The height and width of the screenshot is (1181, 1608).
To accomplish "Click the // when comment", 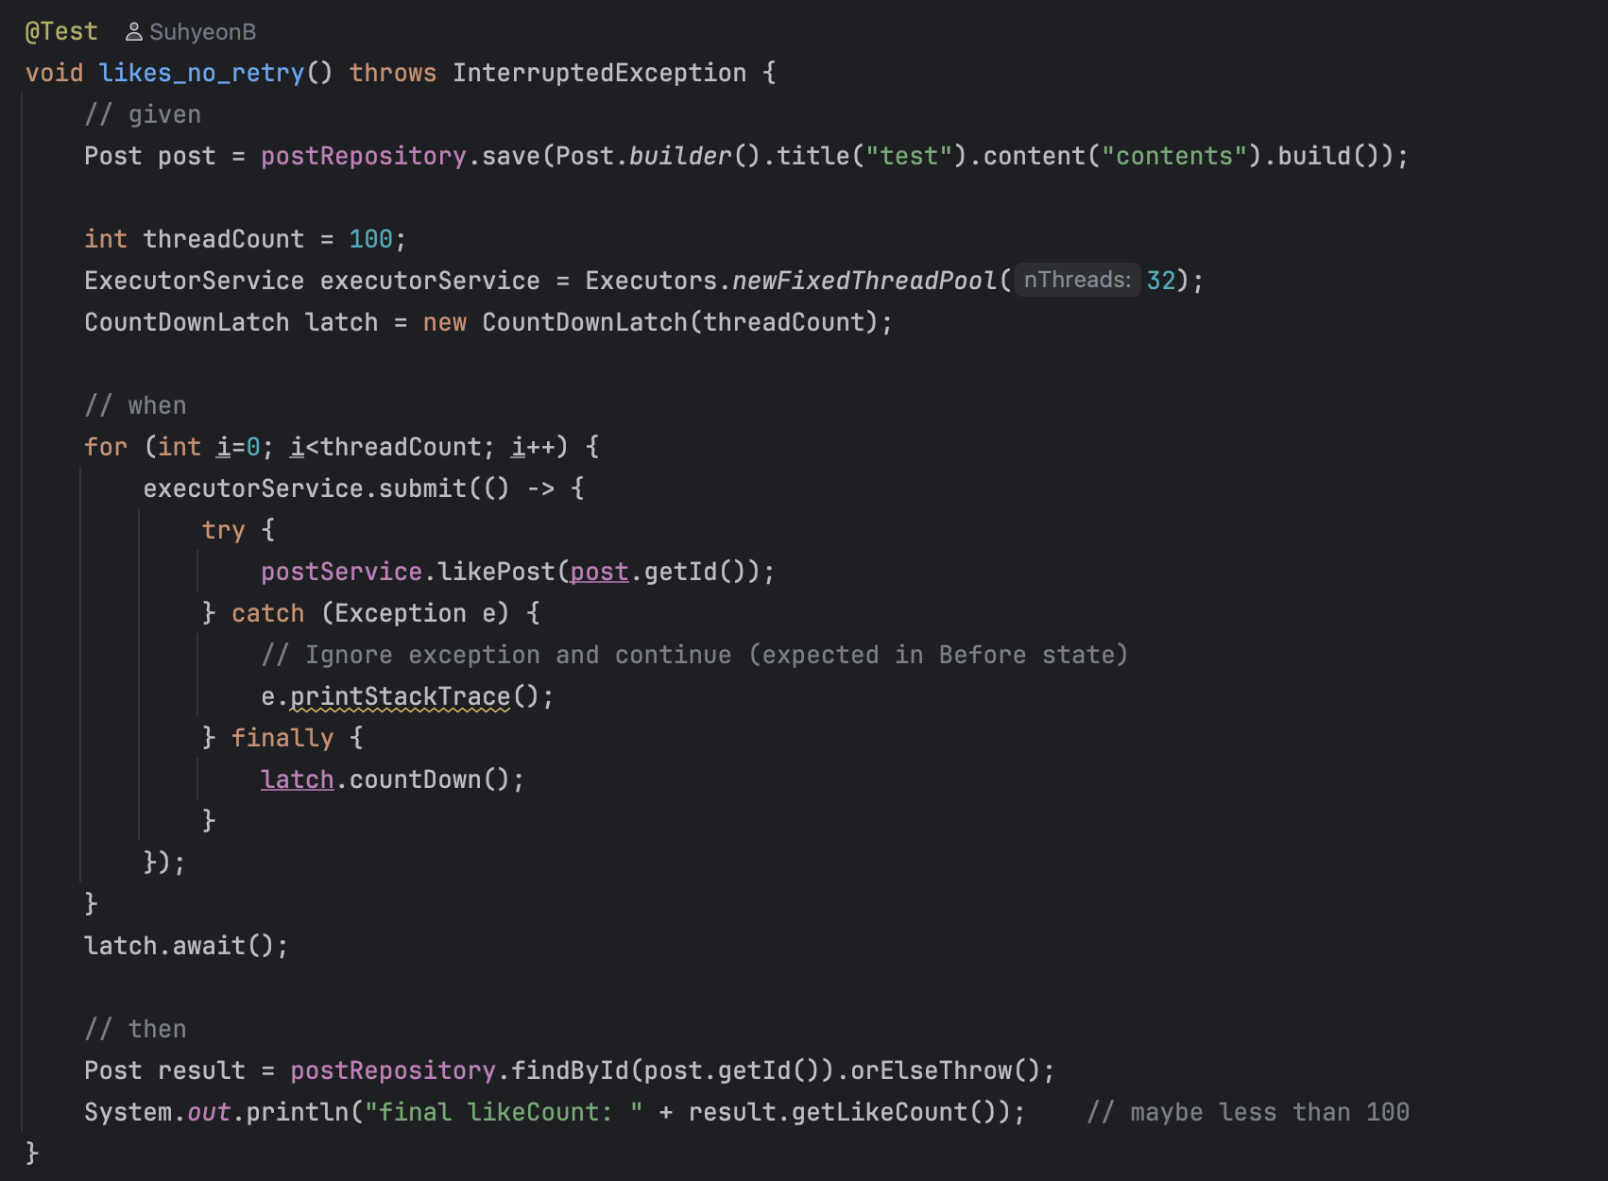I will pos(136,405).
